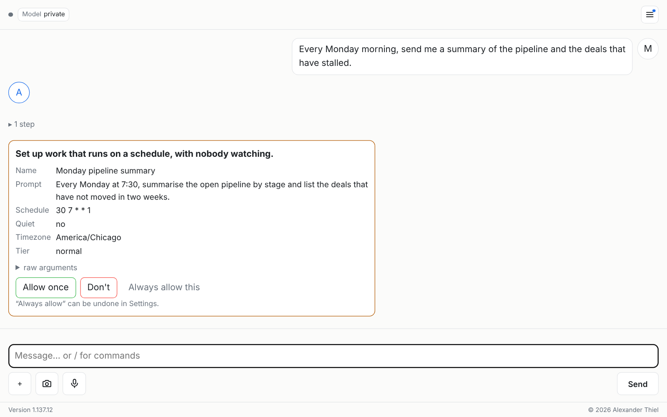Expand raw arguments details
Image resolution: width=667 pixels, height=417 pixels.
pyautogui.click(x=46, y=268)
